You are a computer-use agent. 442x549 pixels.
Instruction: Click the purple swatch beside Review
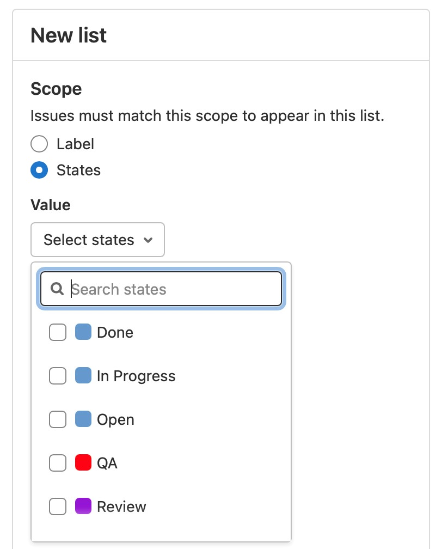pos(83,507)
